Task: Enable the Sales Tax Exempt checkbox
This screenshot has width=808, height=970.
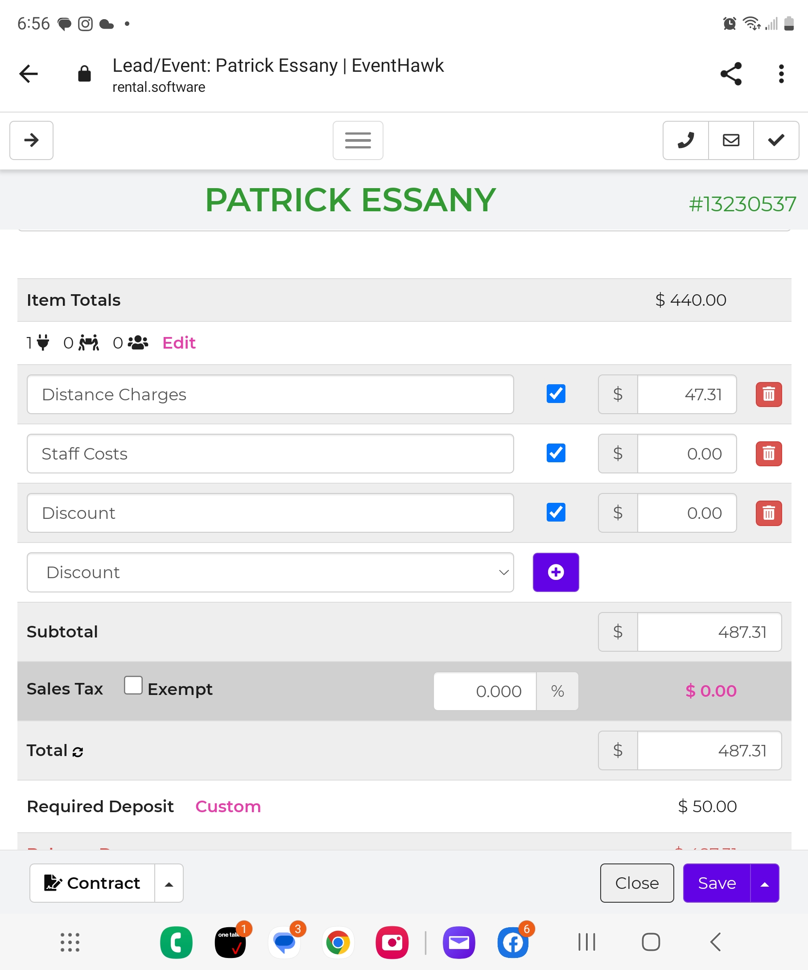Action: [x=133, y=685]
